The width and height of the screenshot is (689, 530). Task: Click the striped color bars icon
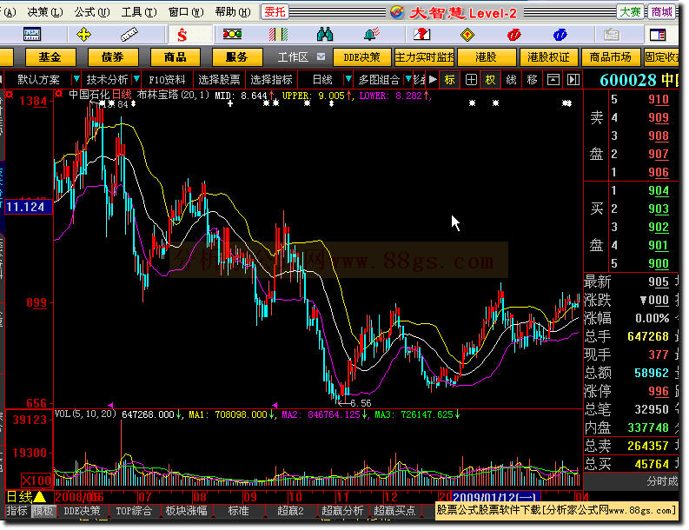(279, 34)
